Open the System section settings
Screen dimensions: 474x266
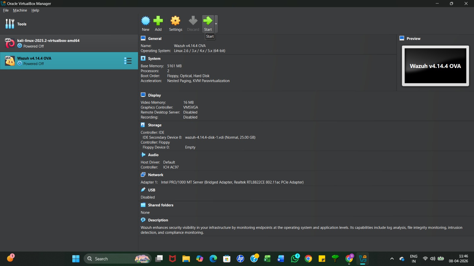pyautogui.click(x=154, y=59)
